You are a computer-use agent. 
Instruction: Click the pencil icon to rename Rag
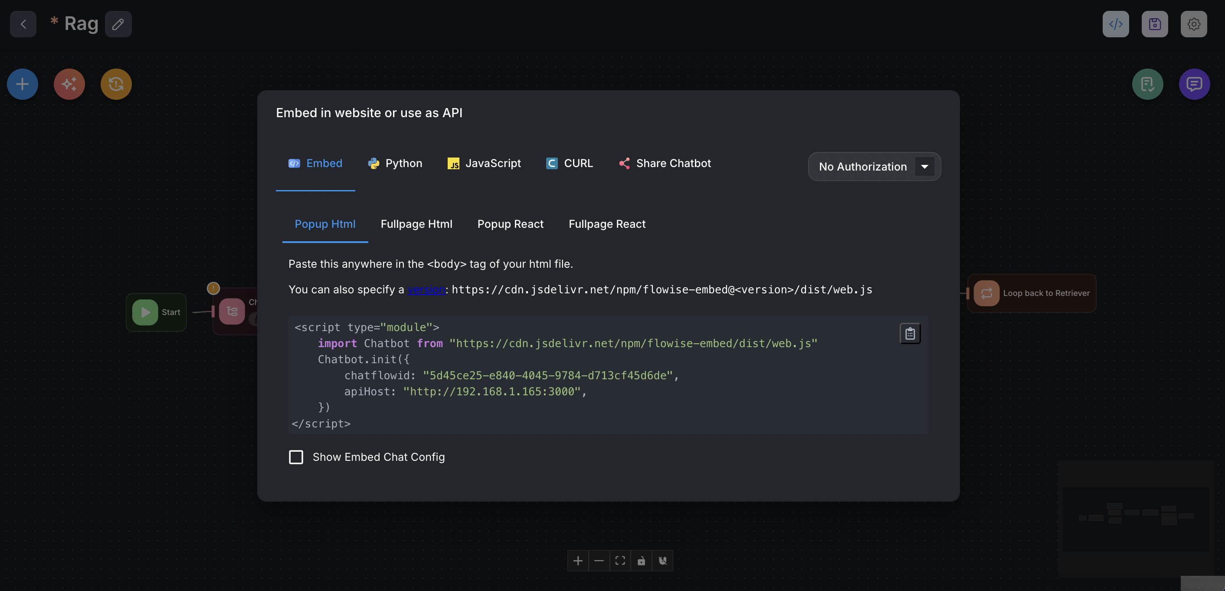coord(118,24)
